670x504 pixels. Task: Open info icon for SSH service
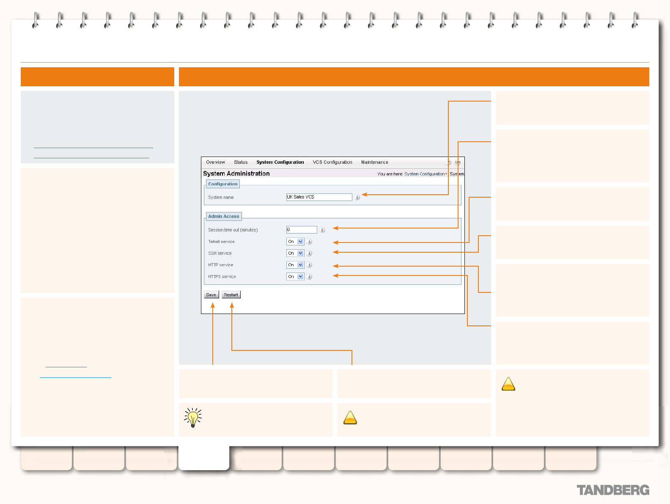tap(310, 253)
